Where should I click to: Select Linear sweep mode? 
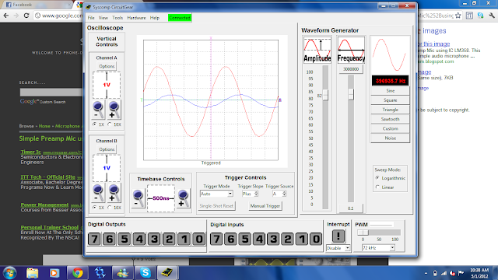(377, 187)
